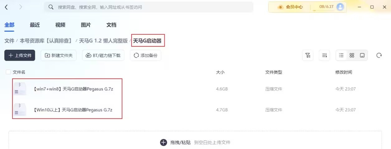Switch to list view
391x149 pixels.
341,55
